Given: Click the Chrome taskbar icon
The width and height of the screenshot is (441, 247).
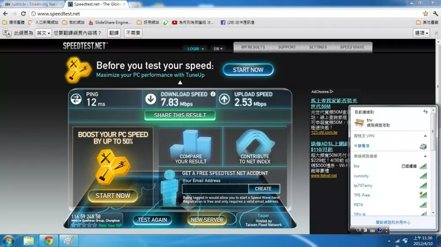Looking at the screenshot, I should [x=48, y=241].
